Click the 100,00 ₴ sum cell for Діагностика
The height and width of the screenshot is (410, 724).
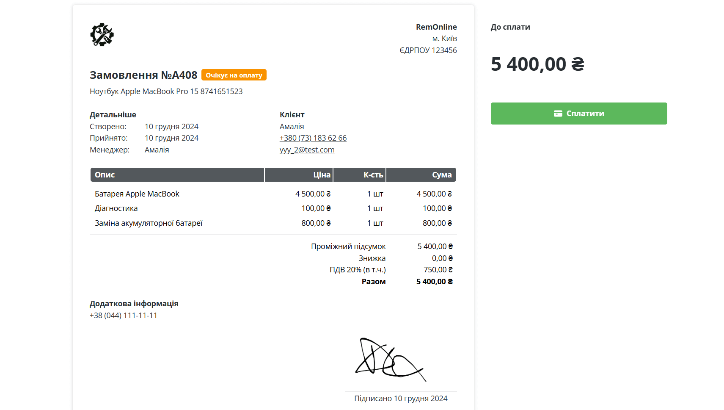click(x=437, y=208)
